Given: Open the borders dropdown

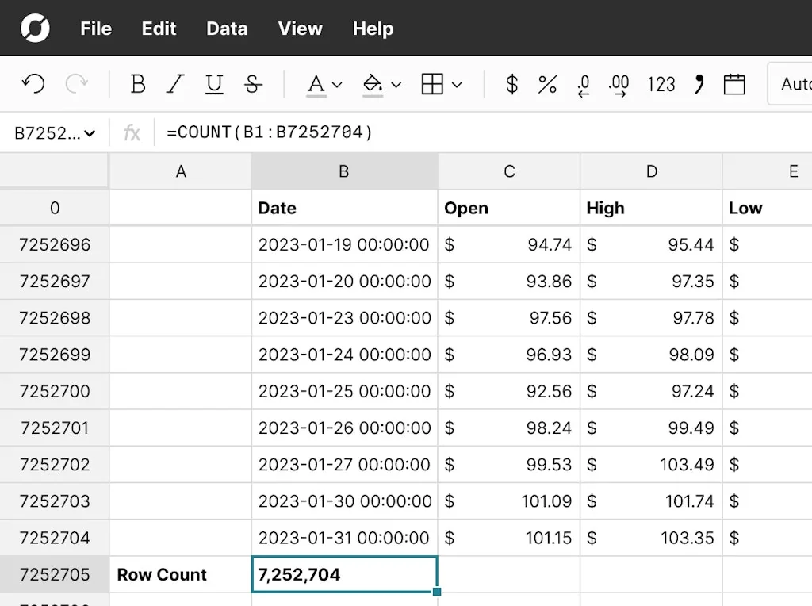Looking at the screenshot, I should coord(442,84).
